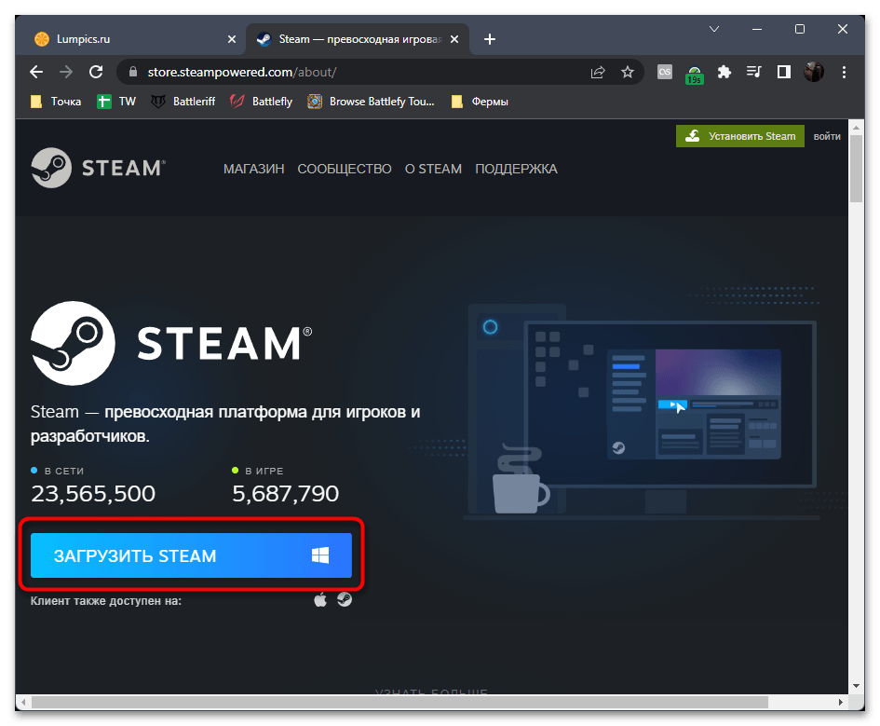This screenshot has width=880, height=726.
Task: Click the 23,565,500 online count
Action: [x=93, y=494]
